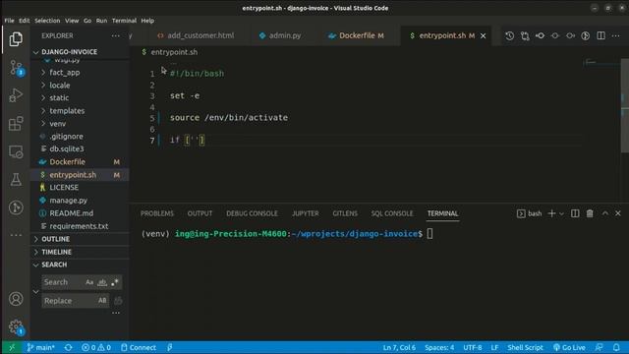Switch to the admin.py tab
This screenshot has height=354, width=629.
pos(285,35)
